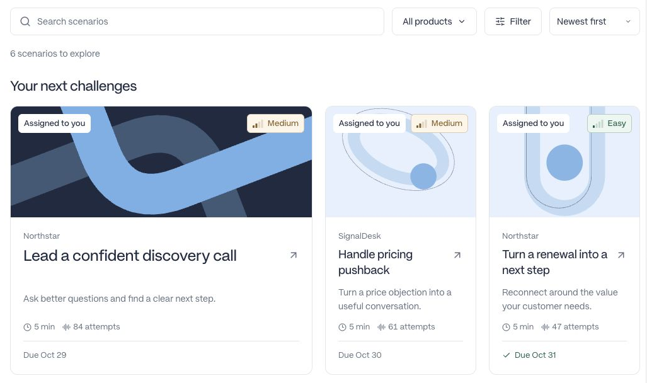Click the Due Oct 29 text
This screenshot has height=383, width=647.
pyautogui.click(x=45, y=355)
